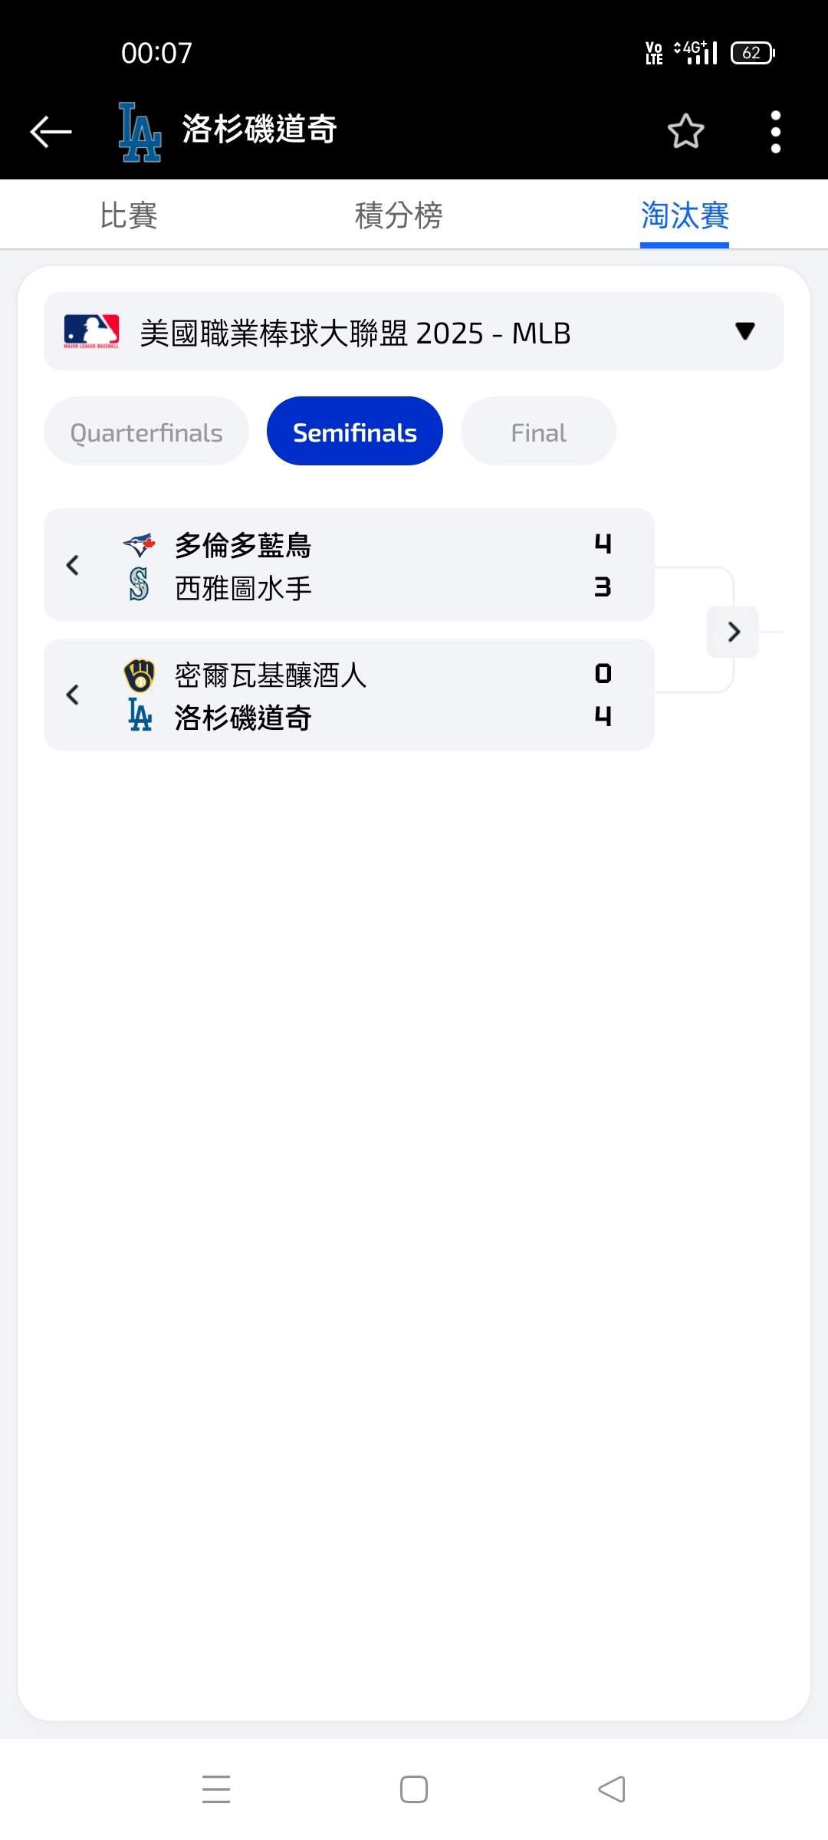
Task: Select the Quarterfinals round
Action: (x=146, y=432)
